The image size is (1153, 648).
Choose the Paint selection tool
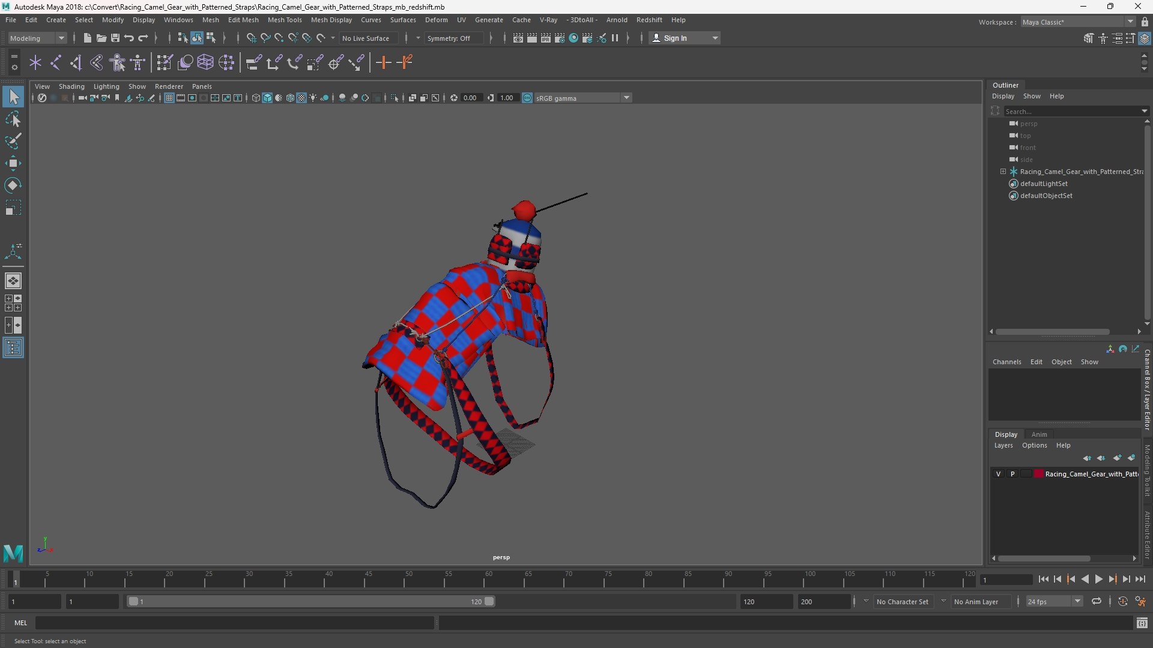[13, 141]
